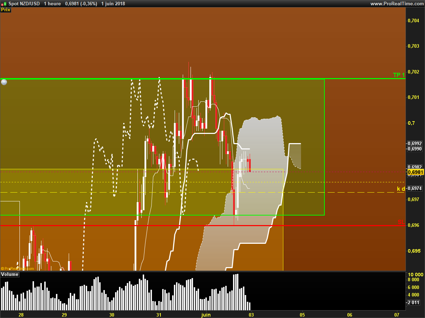
Task: Click the 0,702 price axis value
Action: (x=414, y=72)
